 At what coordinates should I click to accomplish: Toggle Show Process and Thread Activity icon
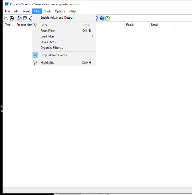(102, 18)
